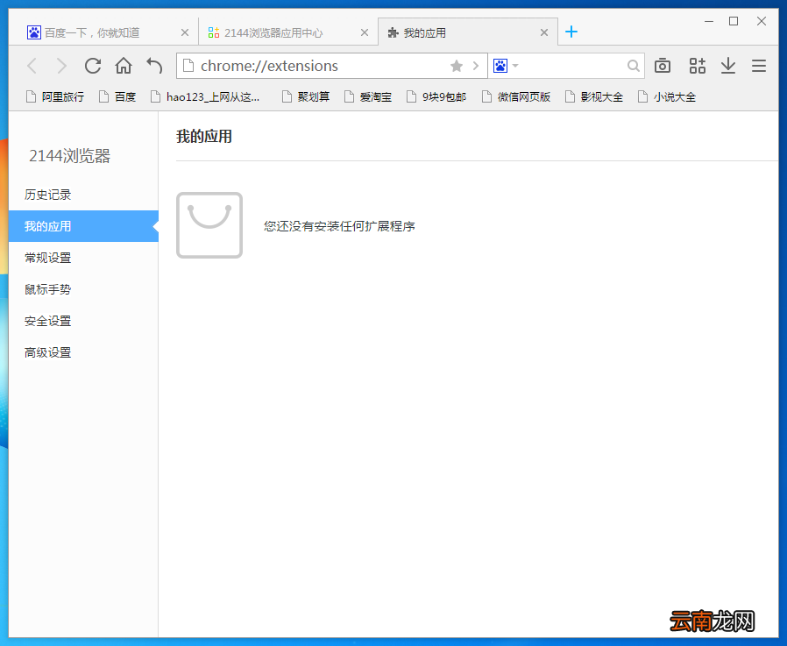Open 鼠标手势 settings in sidebar
Image resolution: width=787 pixels, height=646 pixels.
[83, 289]
